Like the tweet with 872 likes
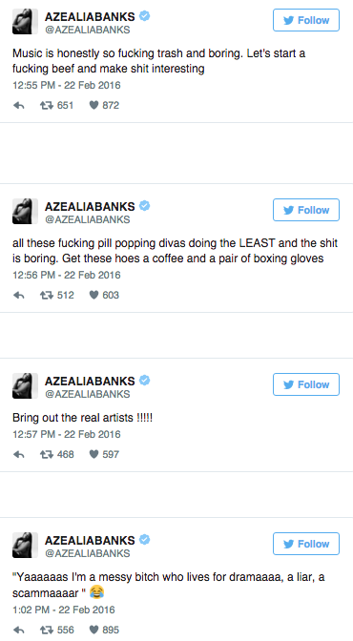Viewport: 353px width, 641px height. click(94, 106)
